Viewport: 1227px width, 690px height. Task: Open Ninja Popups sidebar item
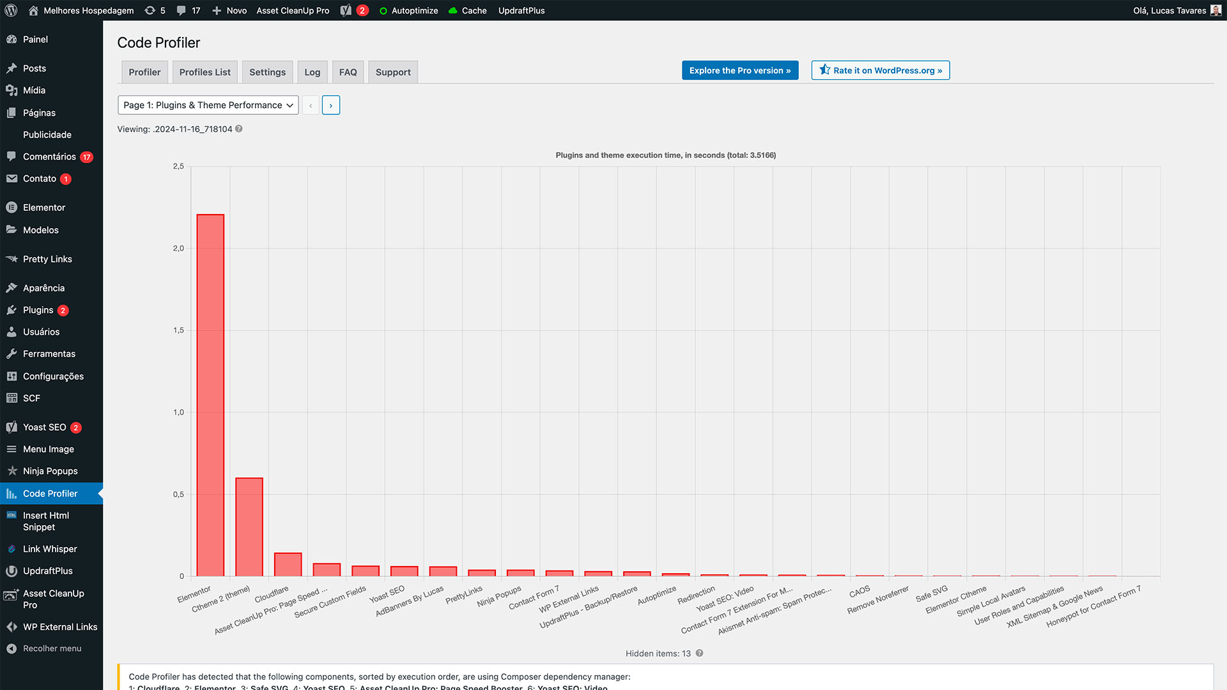tap(51, 471)
